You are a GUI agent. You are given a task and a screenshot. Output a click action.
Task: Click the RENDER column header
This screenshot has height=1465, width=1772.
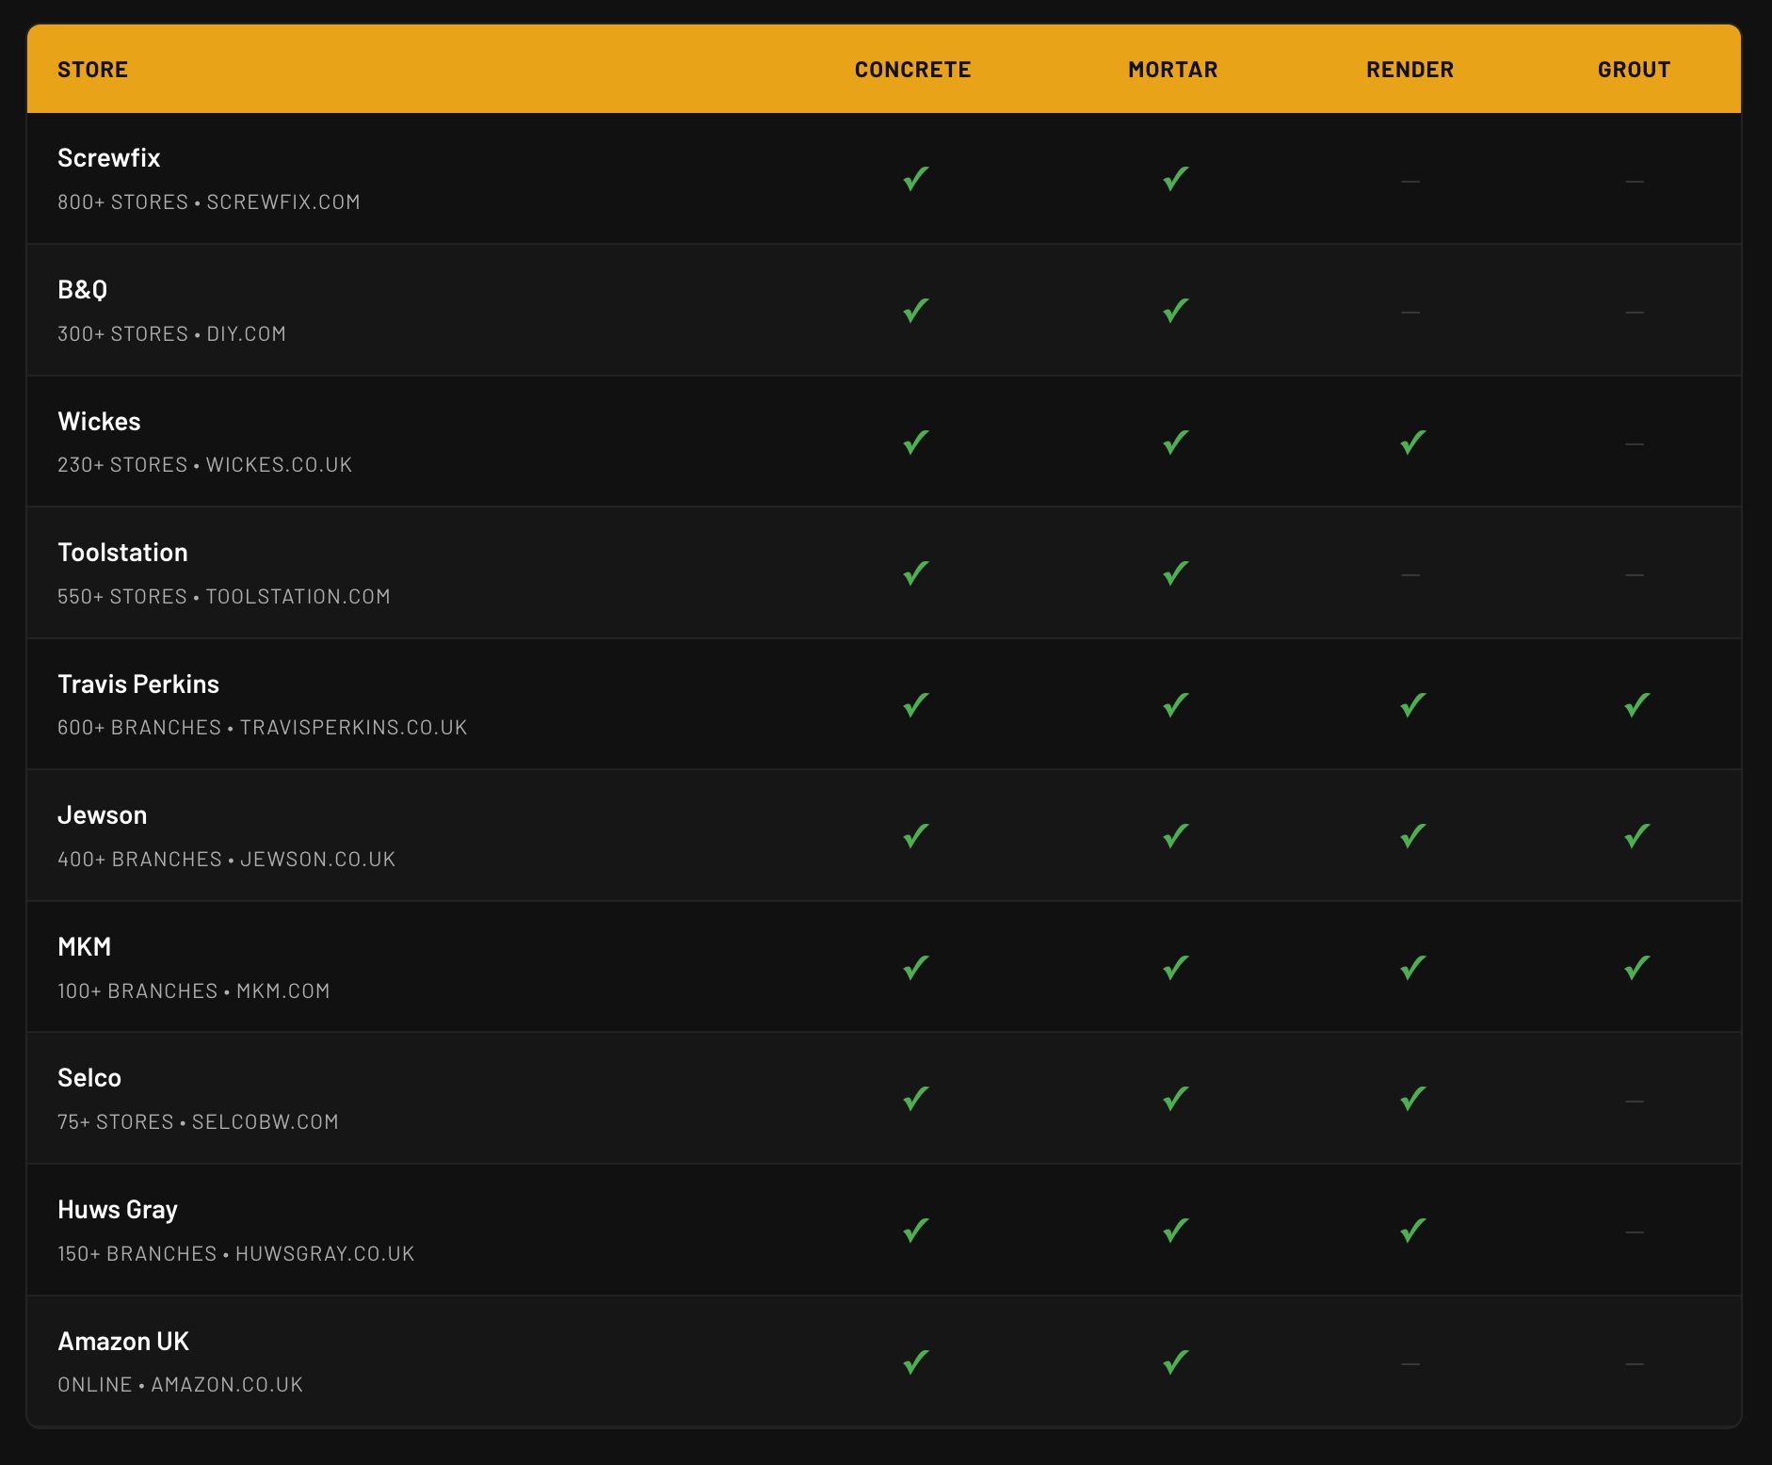point(1410,70)
